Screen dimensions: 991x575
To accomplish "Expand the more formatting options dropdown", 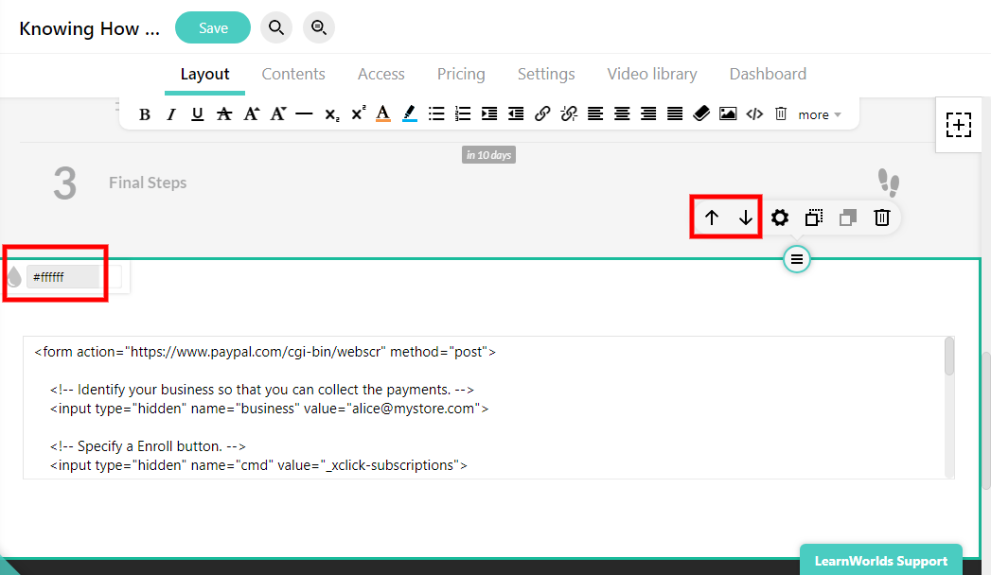I will 819,114.
